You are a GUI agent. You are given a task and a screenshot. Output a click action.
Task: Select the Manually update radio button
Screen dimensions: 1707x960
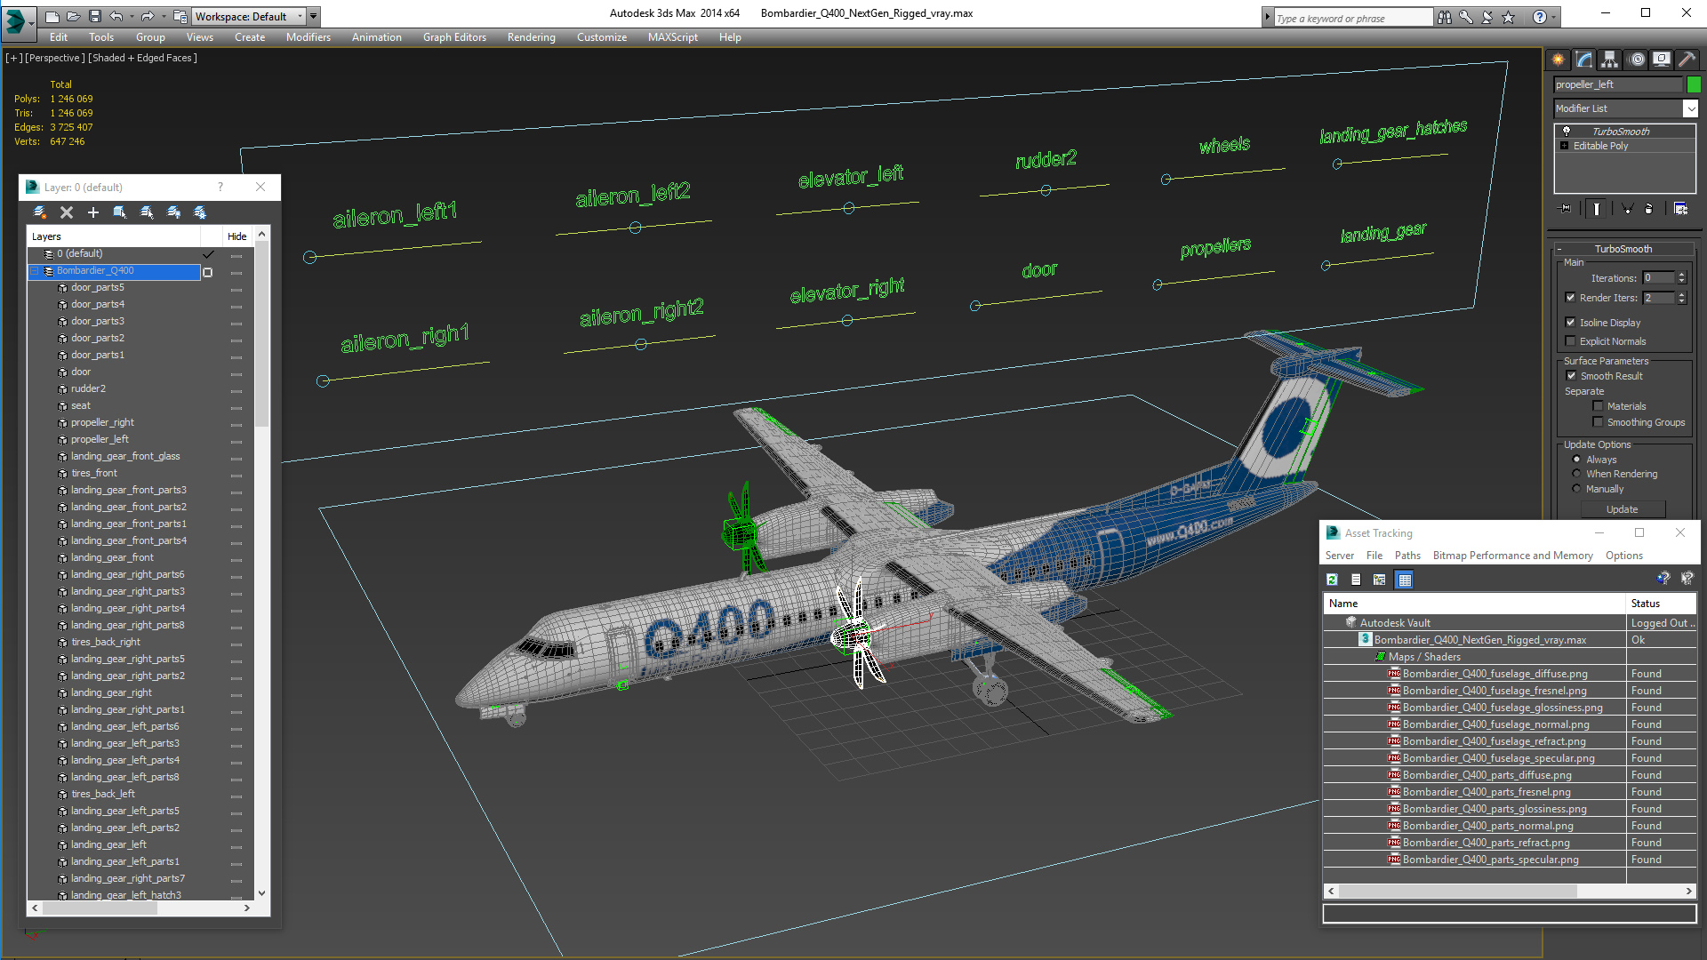1576,489
